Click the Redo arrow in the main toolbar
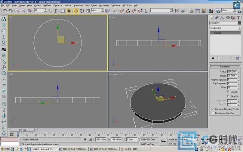 tap(10, 11)
